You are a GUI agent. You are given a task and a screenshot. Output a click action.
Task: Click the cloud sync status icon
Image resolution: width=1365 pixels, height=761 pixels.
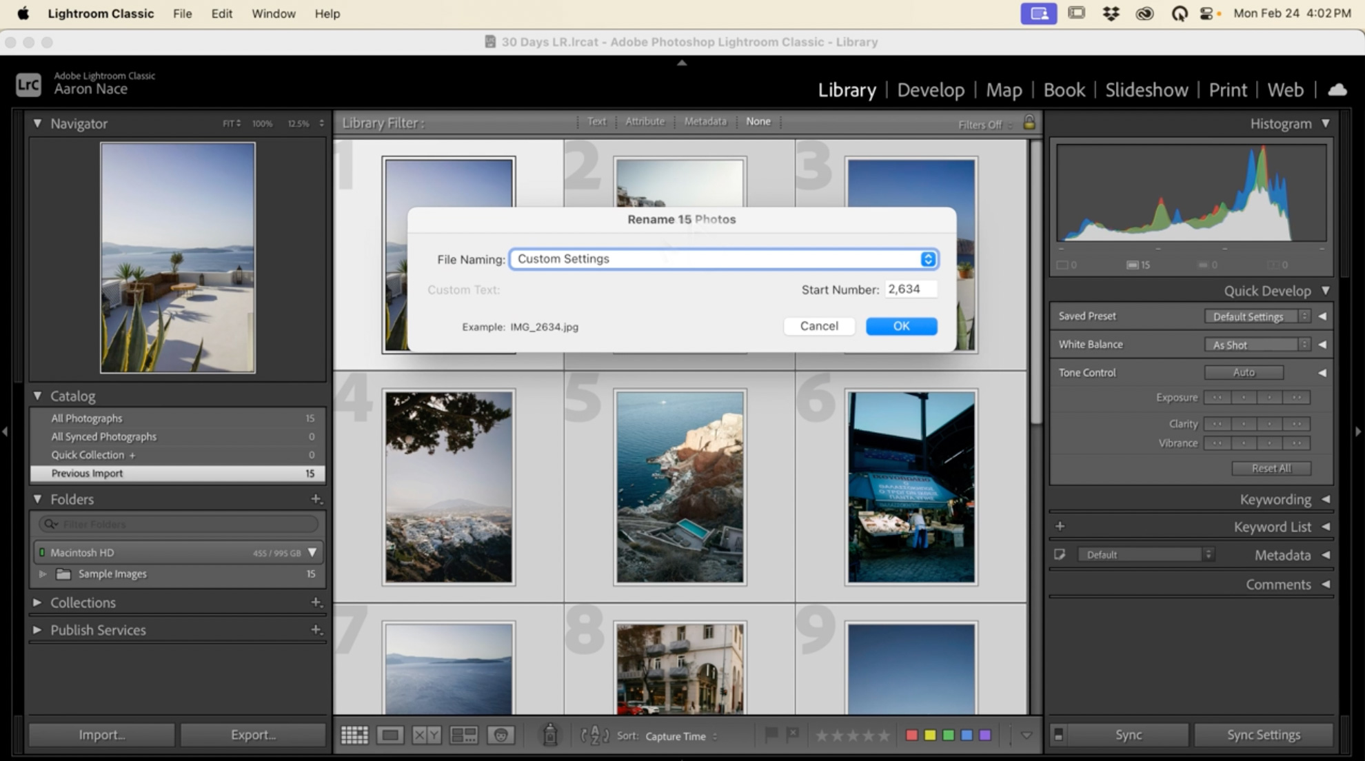click(x=1337, y=90)
